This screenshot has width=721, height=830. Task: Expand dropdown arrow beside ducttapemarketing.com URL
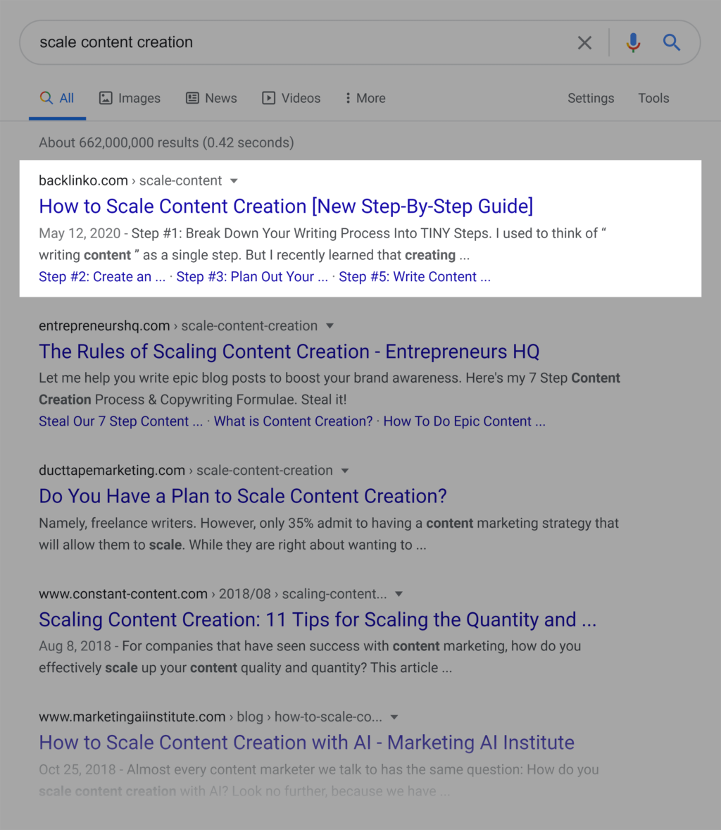345,471
